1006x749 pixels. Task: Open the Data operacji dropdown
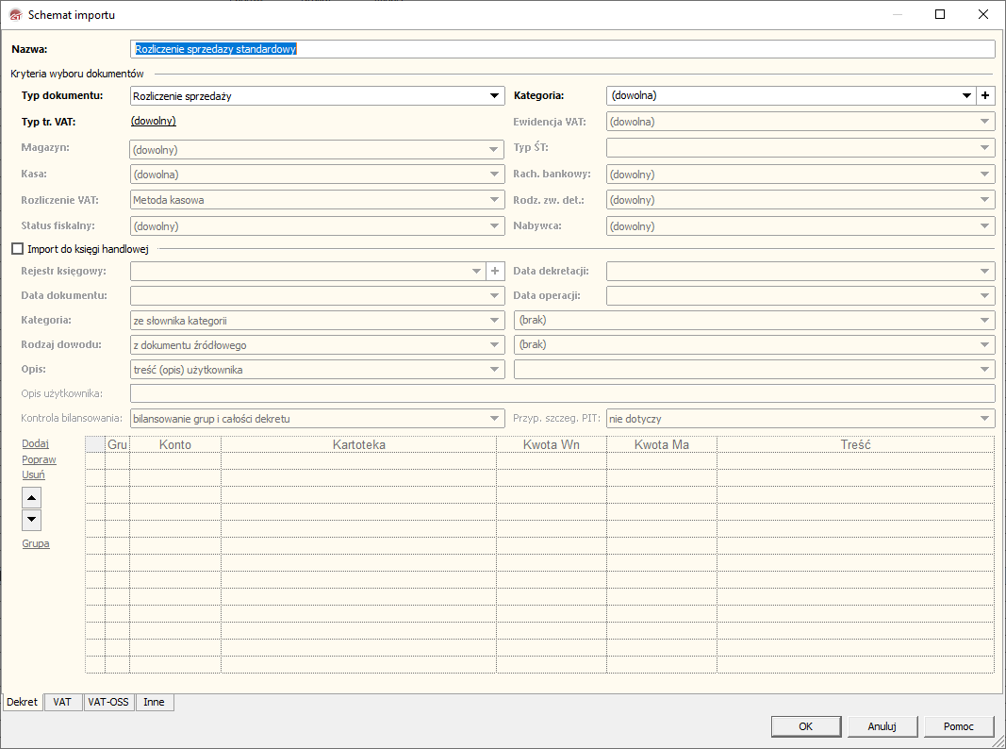800,295
